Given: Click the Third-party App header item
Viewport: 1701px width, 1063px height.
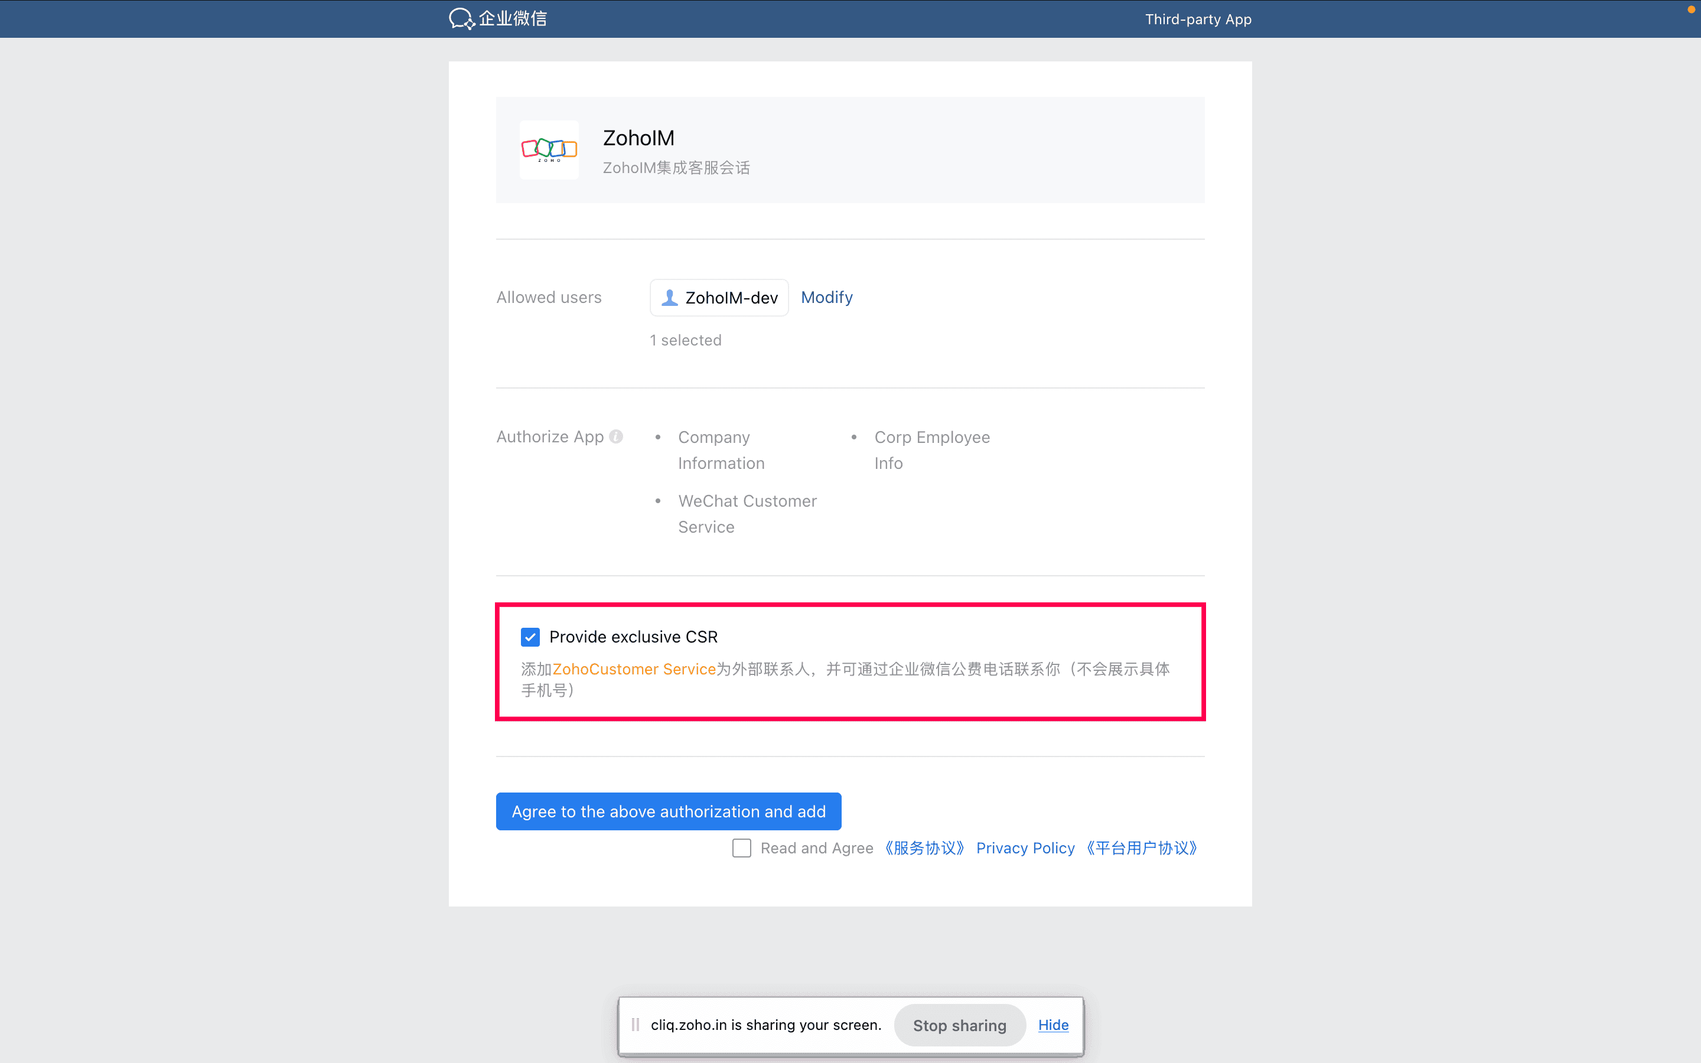Looking at the screenshot, I should point(1198,19).
